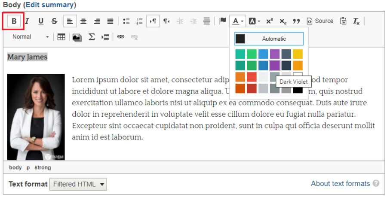Open the background color dropdown
387x197 pixels.
[x=255, y=21]
